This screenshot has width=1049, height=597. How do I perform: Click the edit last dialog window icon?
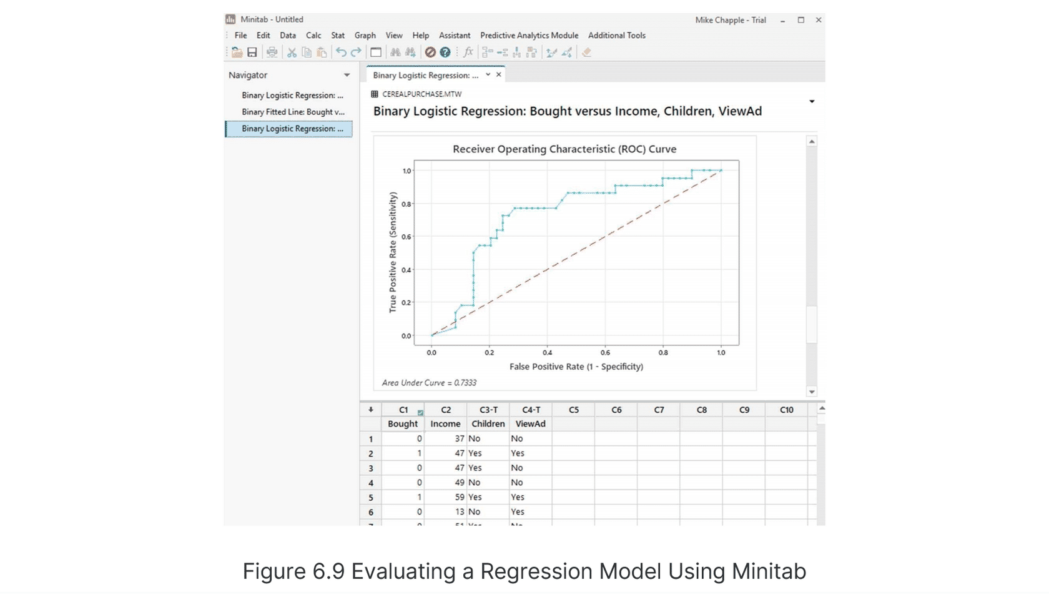(x=376, y=52)
